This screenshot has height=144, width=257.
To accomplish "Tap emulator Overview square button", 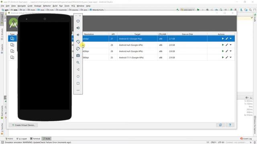I will coord(78,83).
